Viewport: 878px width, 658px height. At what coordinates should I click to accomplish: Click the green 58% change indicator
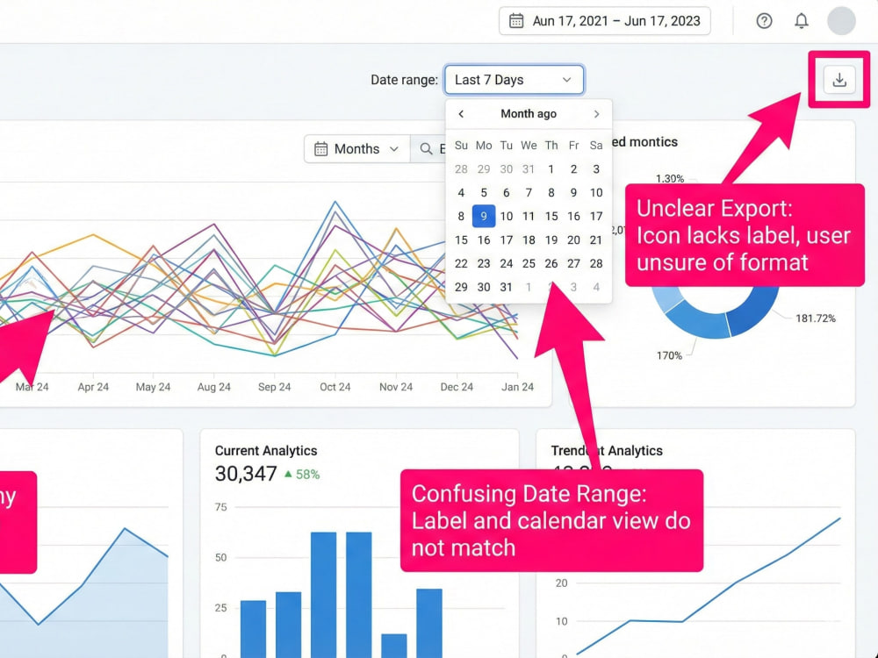302,475
